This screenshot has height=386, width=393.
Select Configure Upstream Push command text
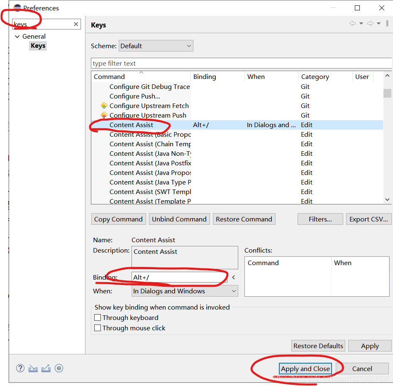point(148,116)
